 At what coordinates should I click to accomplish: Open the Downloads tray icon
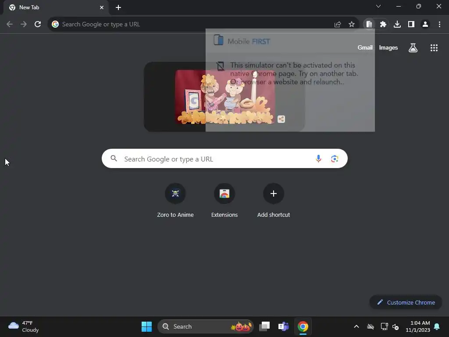397,25
